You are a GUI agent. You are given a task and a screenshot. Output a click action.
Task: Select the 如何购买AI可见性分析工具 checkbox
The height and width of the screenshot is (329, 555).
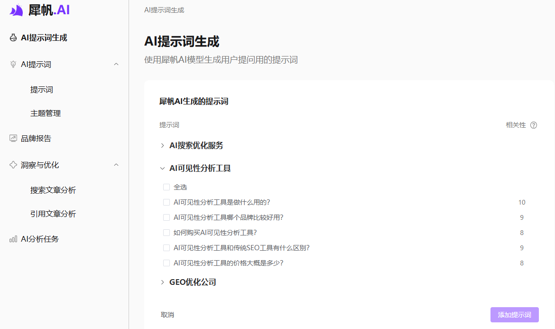click(x=166, y=232)
